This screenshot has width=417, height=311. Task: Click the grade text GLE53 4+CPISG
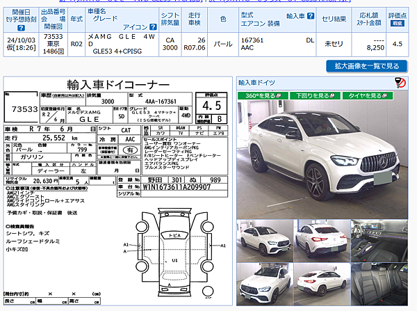click(117, 51)
